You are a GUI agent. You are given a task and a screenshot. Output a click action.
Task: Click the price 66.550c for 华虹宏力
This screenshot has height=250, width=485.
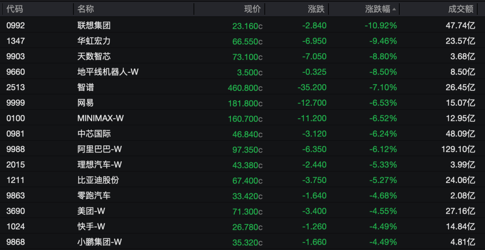pyautogui.click(x=247, y=41)
